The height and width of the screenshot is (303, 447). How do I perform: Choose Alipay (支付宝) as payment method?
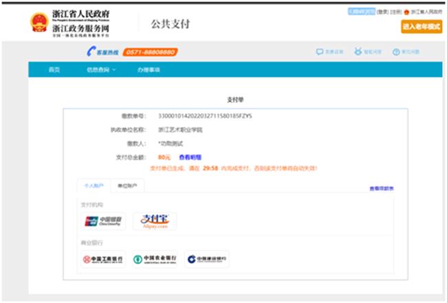(x=154, y=221)
